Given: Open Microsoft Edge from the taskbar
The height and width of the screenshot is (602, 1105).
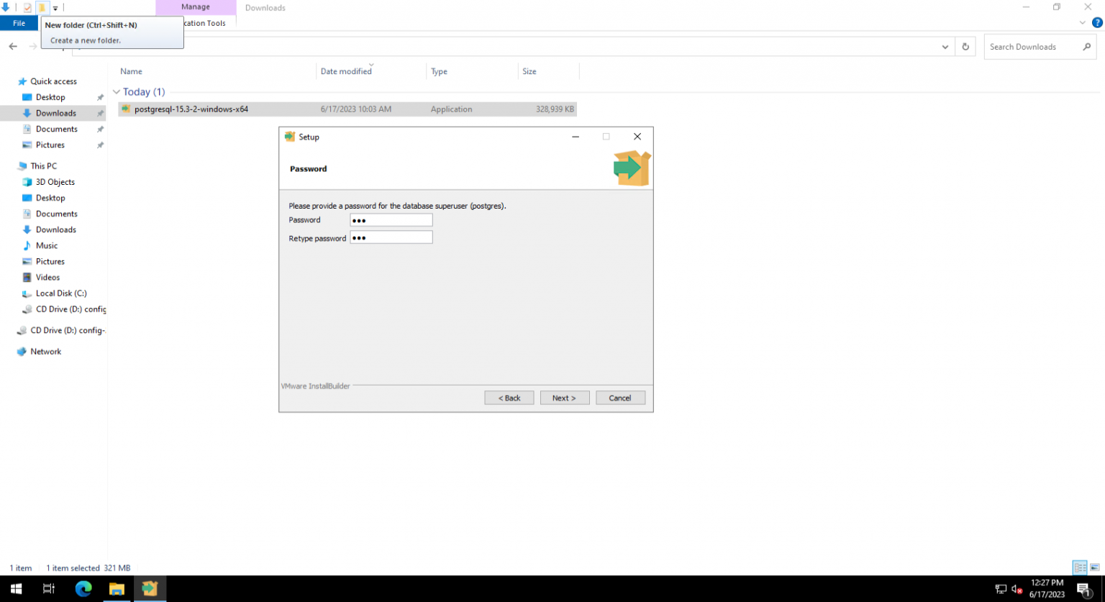Looking at the screenshot, I should [x=83, y=588].
